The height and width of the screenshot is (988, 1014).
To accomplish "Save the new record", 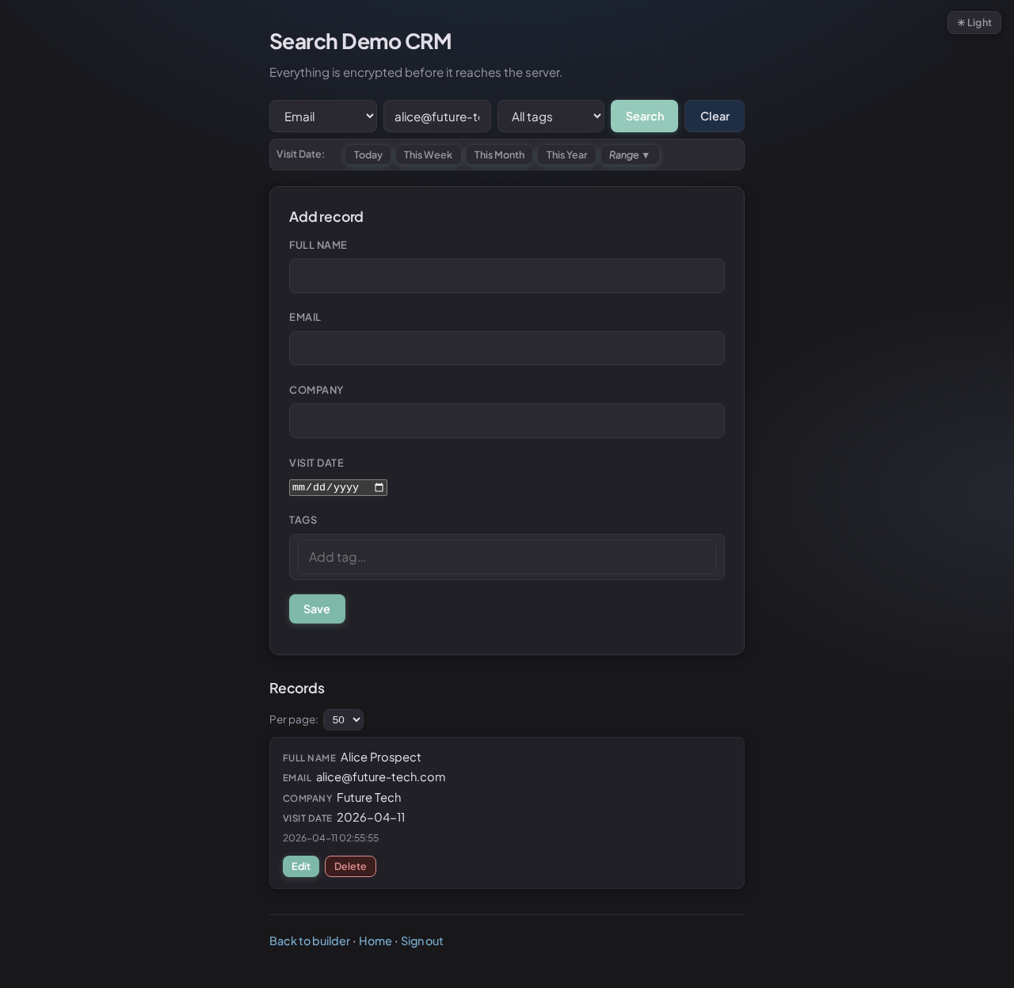I will tap(317, 608).
